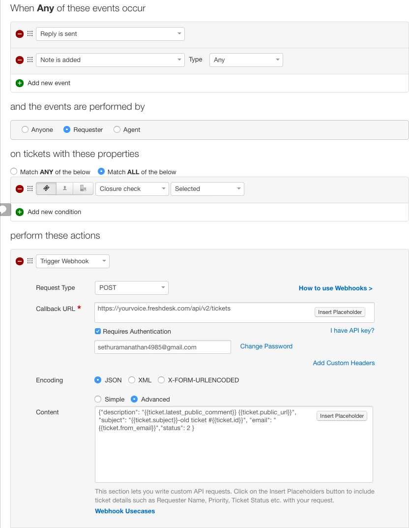Viewport: 409px width, 528px height.
Task: Select the contact fields person icon
Action: (65, 188)
